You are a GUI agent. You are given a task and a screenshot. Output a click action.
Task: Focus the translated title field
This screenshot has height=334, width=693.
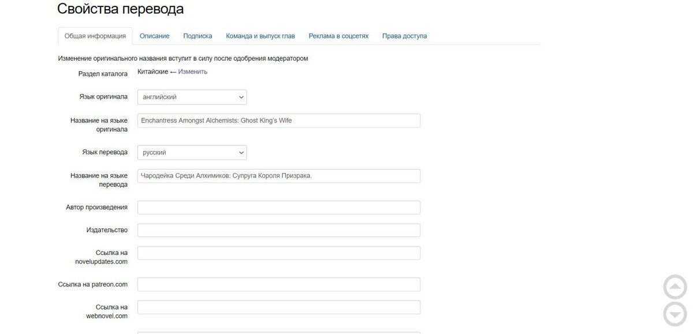pos(279,176)
